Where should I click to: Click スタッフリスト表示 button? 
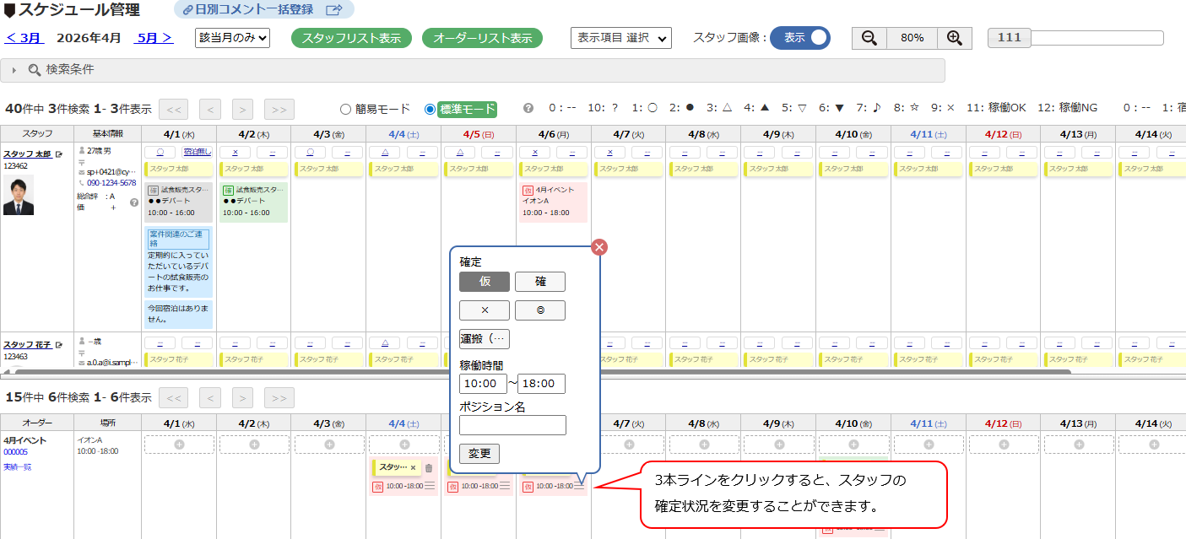(x=351, y=38)
